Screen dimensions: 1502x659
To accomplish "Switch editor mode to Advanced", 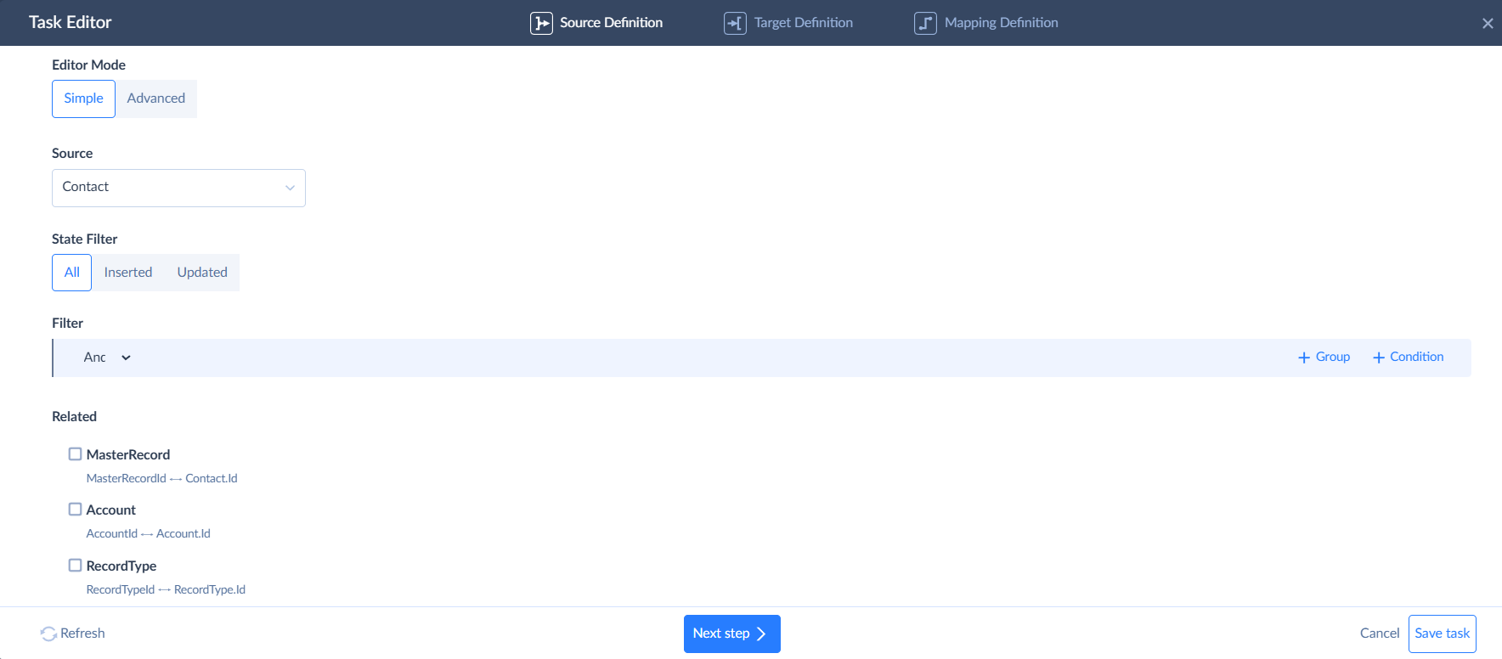I will coord(155,99).
